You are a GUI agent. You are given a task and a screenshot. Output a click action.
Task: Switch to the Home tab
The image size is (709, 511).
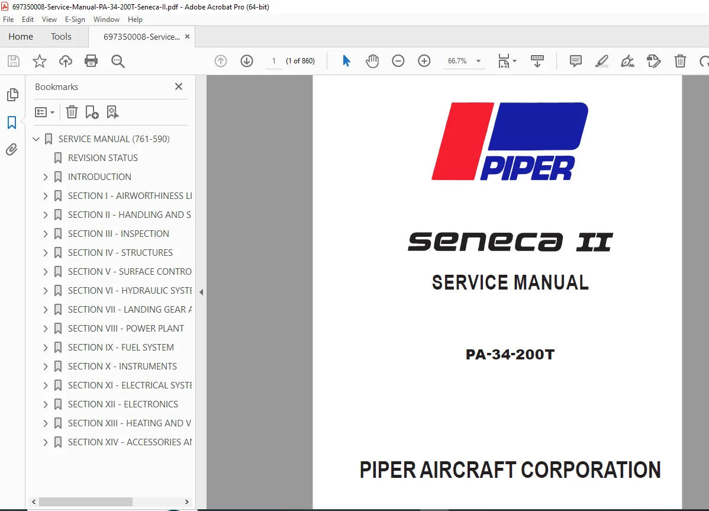coord(21,37)
